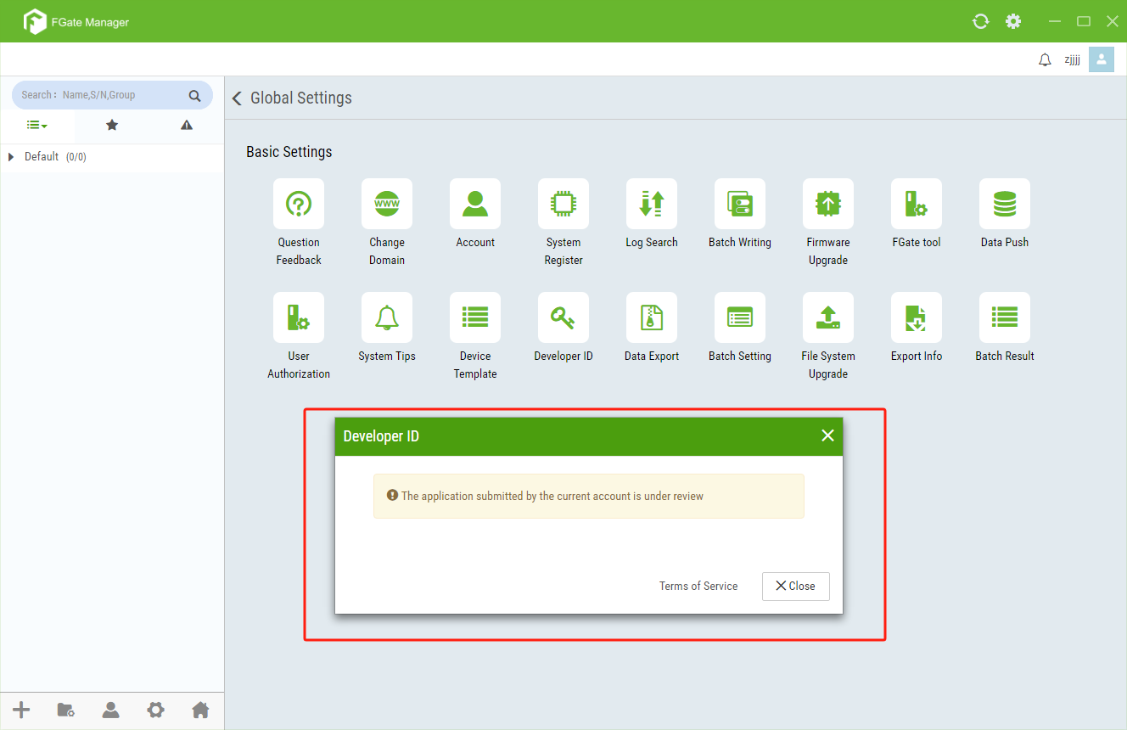
Task: Click the Close button in dialog
Action: pos(795,587)
